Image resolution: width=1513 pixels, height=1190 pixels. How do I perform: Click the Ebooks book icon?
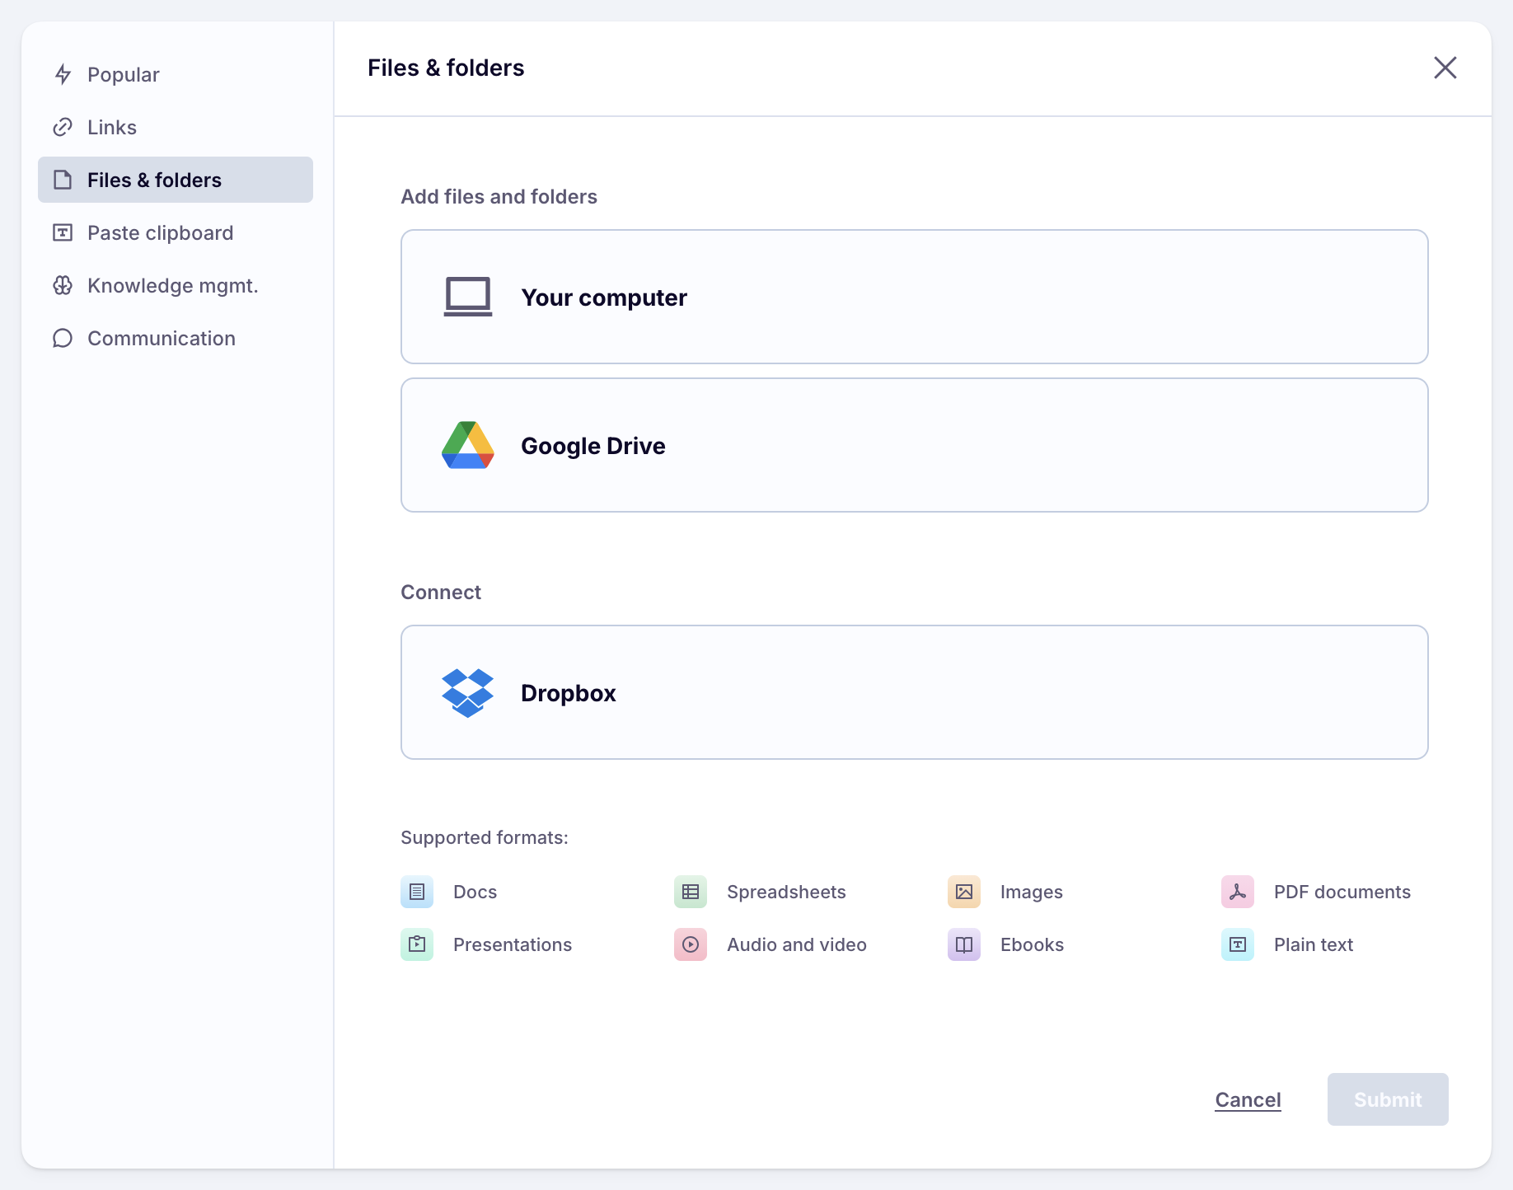click(x=963, y=945)
